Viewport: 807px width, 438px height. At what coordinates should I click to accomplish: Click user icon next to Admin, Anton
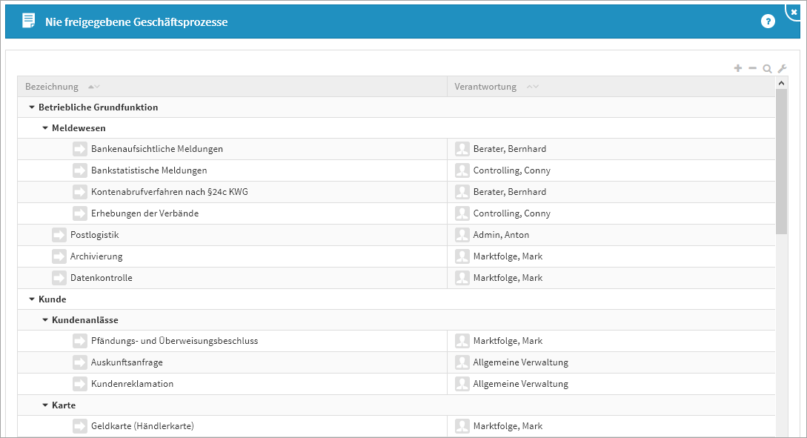pyautogui.click(x=462, y=235)
